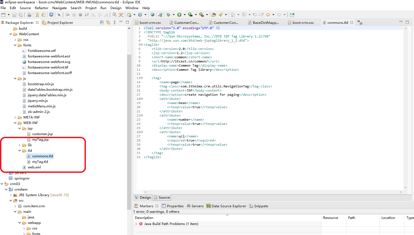Click the New Servlet icon
414x235 pixels.
coord(140,15)
